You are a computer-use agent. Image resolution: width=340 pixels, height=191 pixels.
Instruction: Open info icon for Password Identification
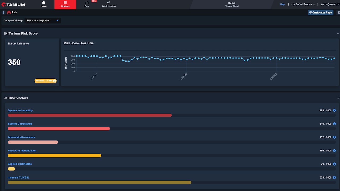click(x=334, y=151)
